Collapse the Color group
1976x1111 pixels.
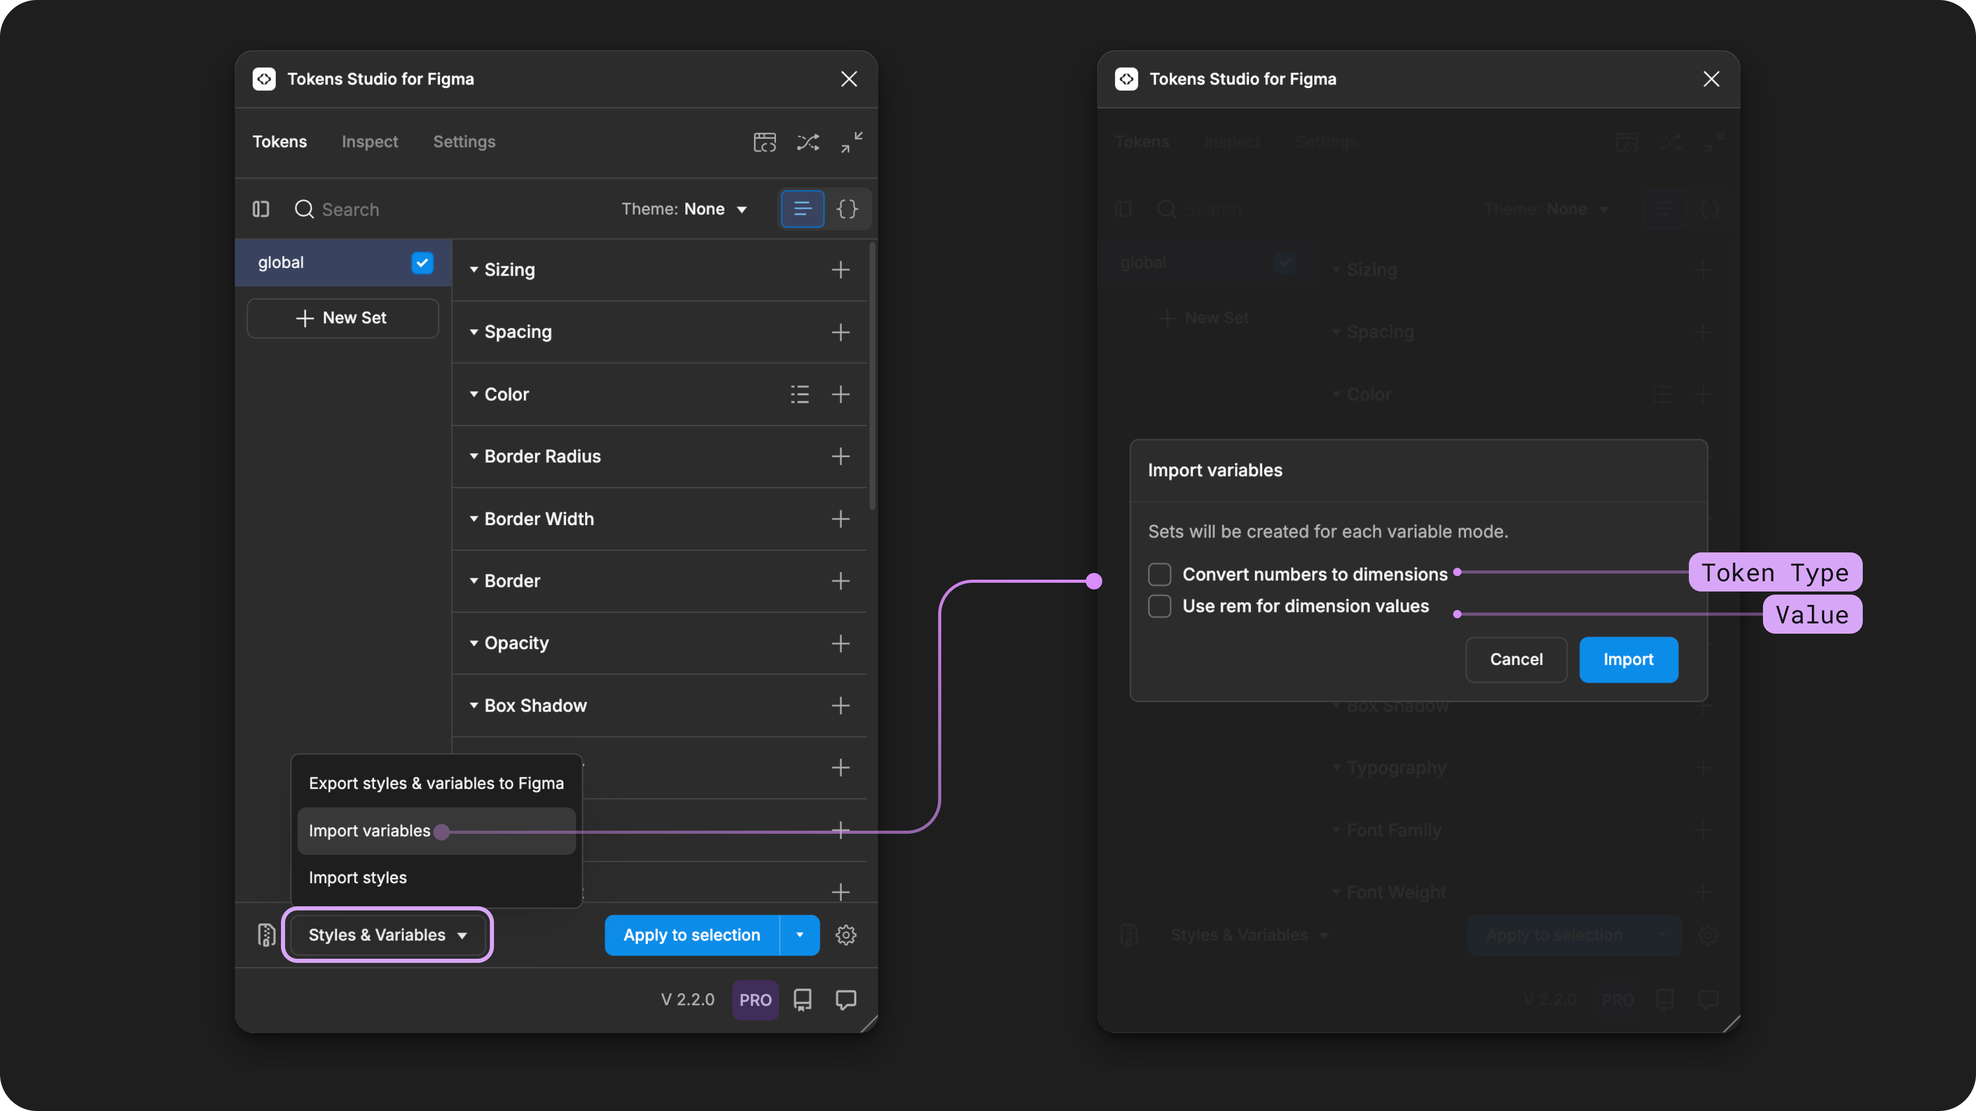tap(474, 394)
